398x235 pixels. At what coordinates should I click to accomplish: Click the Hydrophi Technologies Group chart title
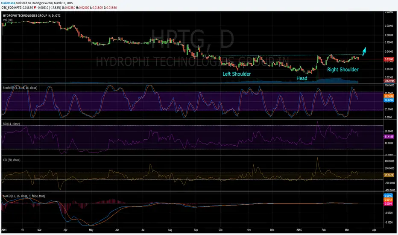pos(32,16)
